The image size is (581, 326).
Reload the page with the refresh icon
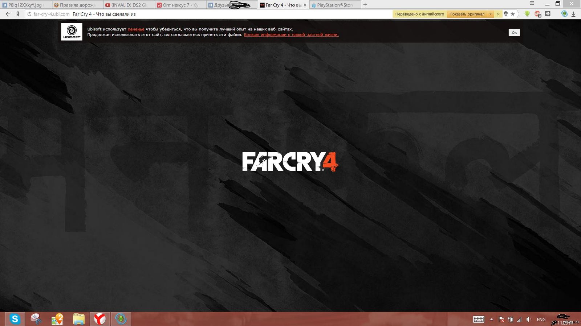[29, 14]
